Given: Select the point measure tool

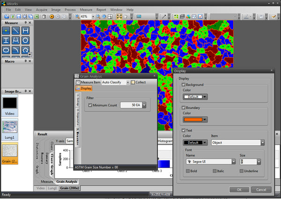Looking at the screenshot, I should tap(6, 30).
